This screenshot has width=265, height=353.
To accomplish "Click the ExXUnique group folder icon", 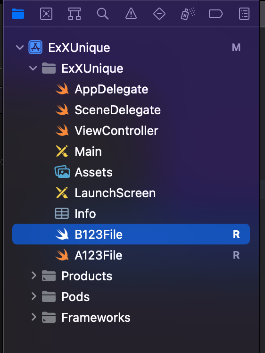I will click(x=49, y=68).
